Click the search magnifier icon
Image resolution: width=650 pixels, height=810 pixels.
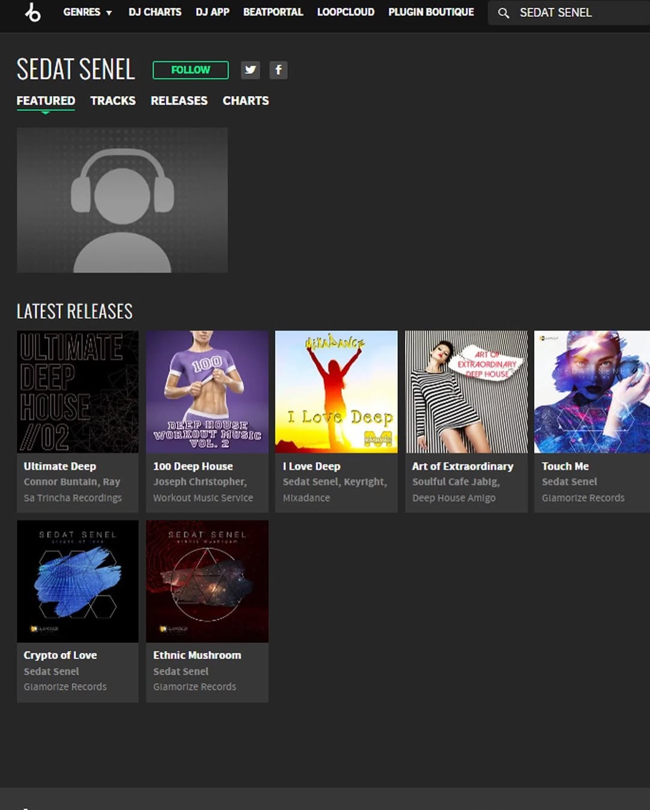tap(503, 13)
